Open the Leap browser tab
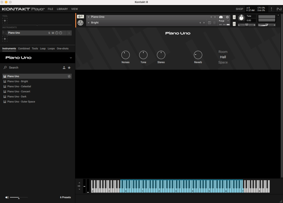This screenshot has width=283, height=203. (x=43, y=49)
